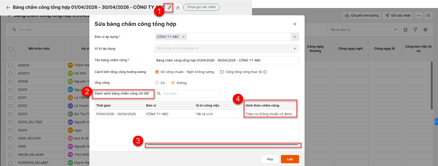Click the dialog's detail list search field
This screenshot has height=166, width=438.
(x=187, y=94)
